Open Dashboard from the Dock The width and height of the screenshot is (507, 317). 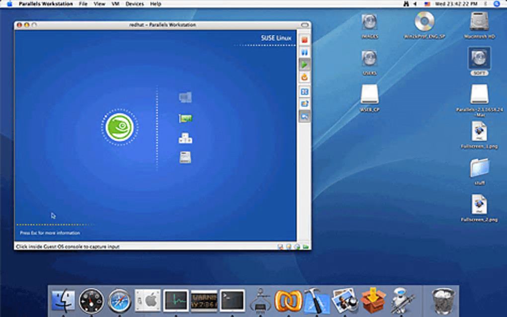coord(91,301)
